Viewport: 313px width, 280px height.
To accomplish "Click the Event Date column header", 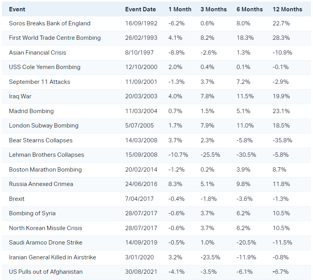I will click(x=140, y=9).
